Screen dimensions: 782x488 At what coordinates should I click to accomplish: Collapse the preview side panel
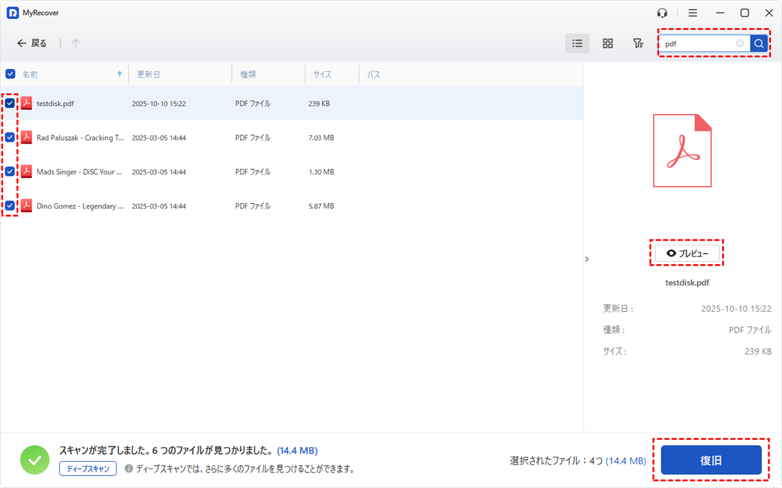tap(586, 259)
